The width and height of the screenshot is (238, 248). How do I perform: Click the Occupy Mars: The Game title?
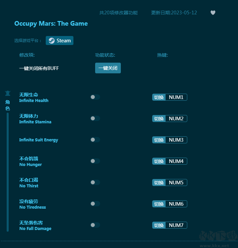51,24
